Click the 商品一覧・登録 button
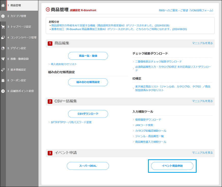This screenshot has height=187, width=222. (x=88, y=56)
